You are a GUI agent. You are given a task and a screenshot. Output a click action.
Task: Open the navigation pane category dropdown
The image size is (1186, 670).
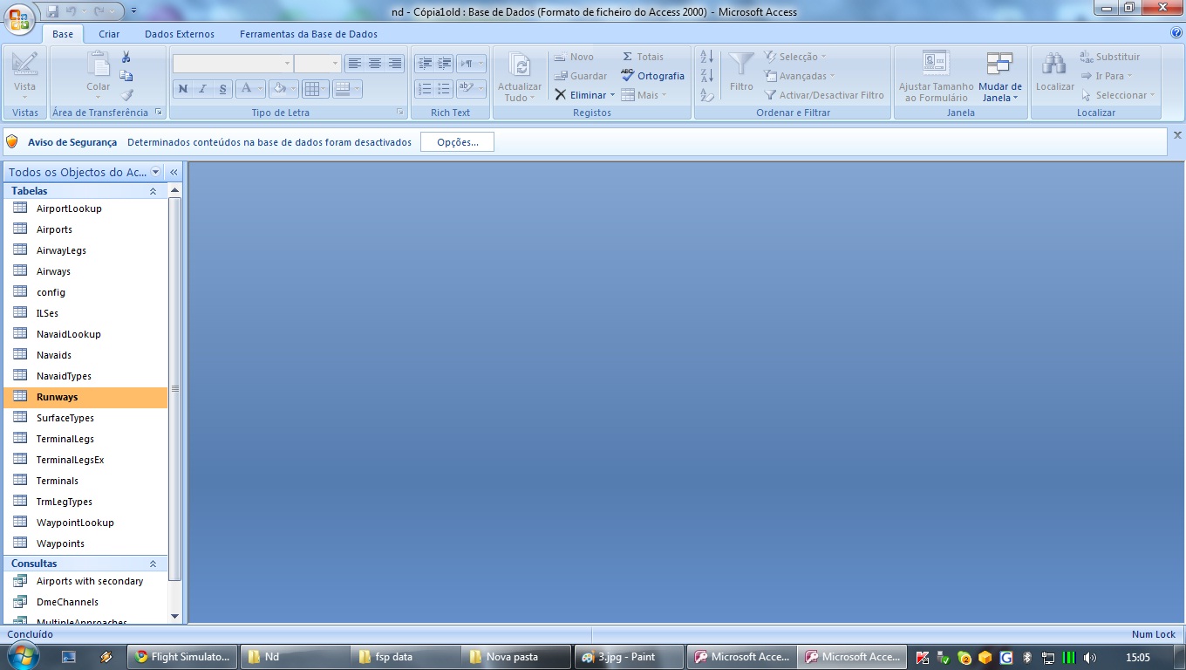click(x=156, y=173)
